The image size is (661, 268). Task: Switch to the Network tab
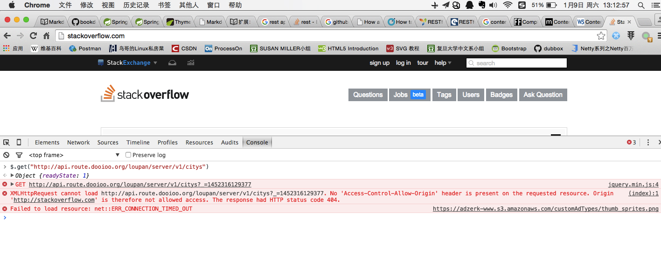[x=78, y=142]
